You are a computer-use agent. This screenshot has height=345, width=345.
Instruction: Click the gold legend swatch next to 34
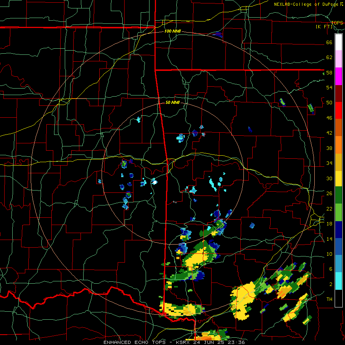click(x=338, y=162)
